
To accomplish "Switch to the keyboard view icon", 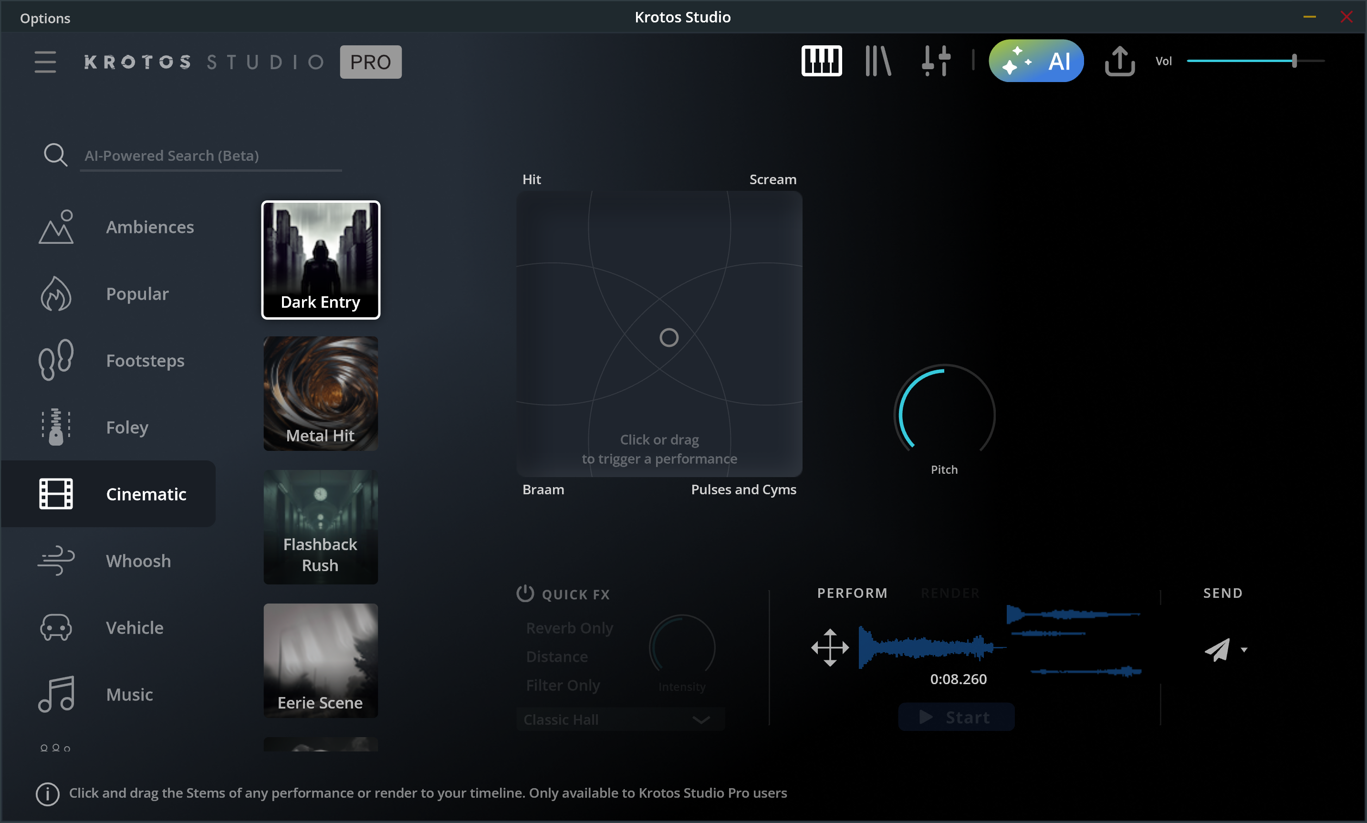I will [821, 61].
